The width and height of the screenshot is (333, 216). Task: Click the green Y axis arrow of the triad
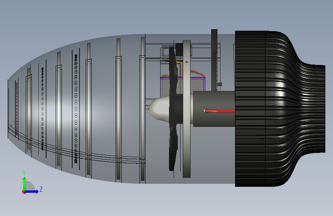(25, 184)
